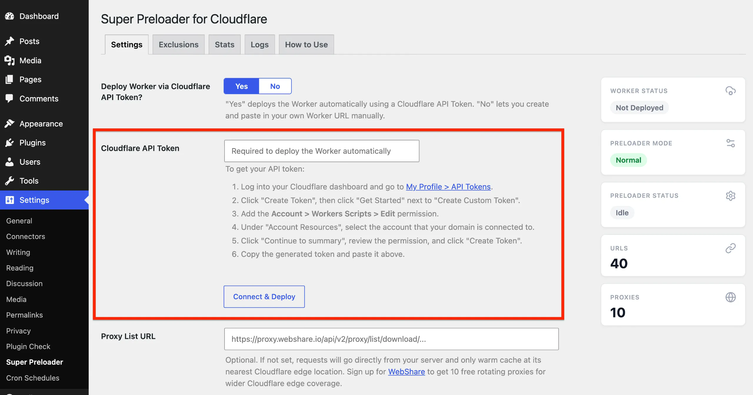Click the Comments speech bubble icon
753x395 pixels.
pyautogui.click(x=9, y=98)
